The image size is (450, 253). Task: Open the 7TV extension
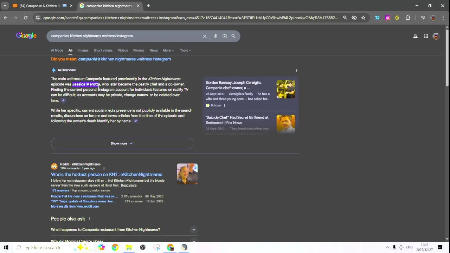pyautogui.click(x=377, y=18)
